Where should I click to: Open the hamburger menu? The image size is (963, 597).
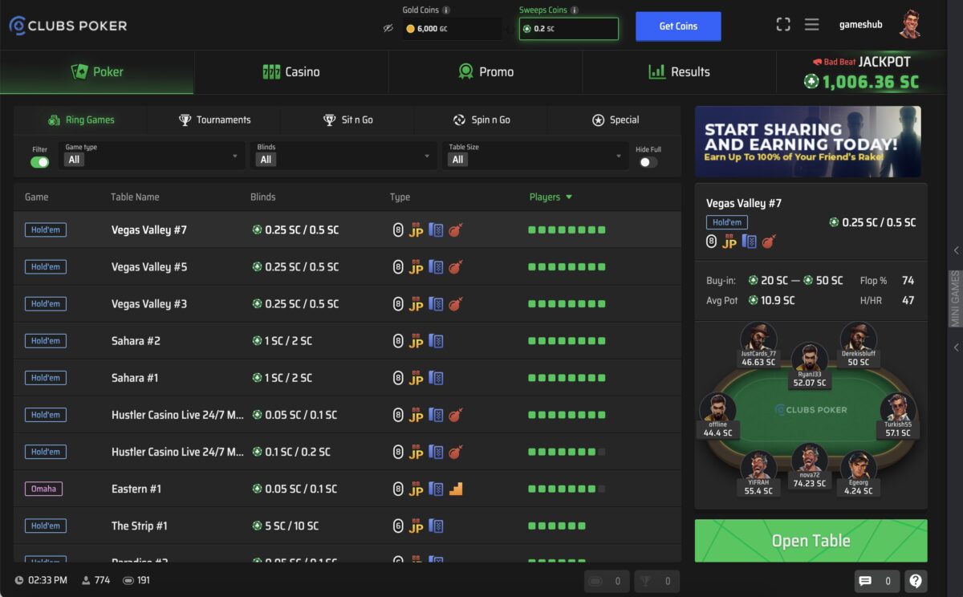tap(812, 25)
